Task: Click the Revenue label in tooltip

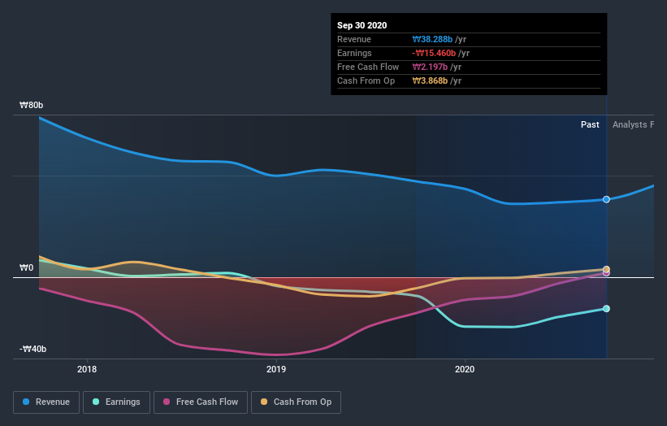Action: [x=354, y=39]
